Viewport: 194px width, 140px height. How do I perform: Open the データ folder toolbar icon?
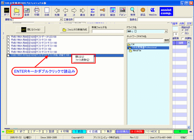17,12
